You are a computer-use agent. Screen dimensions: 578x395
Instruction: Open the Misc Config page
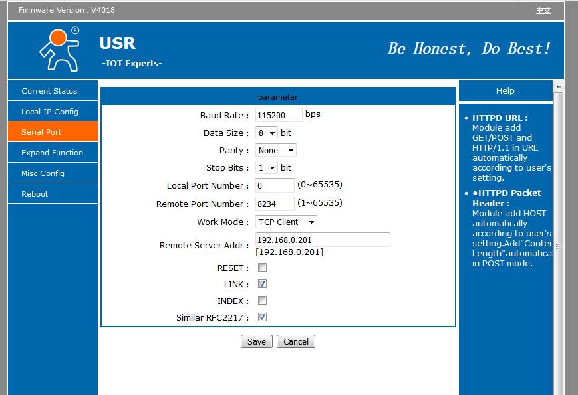pyautogui.click(x=53, y=173)
